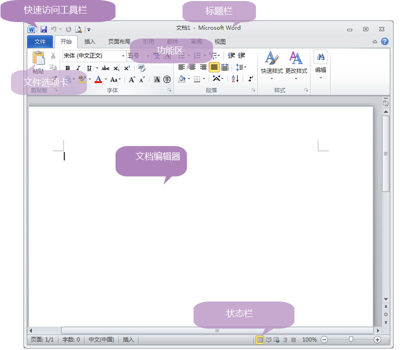The image size is (400, 350).
Task: Toggle bold formatting
Action: 67,68
